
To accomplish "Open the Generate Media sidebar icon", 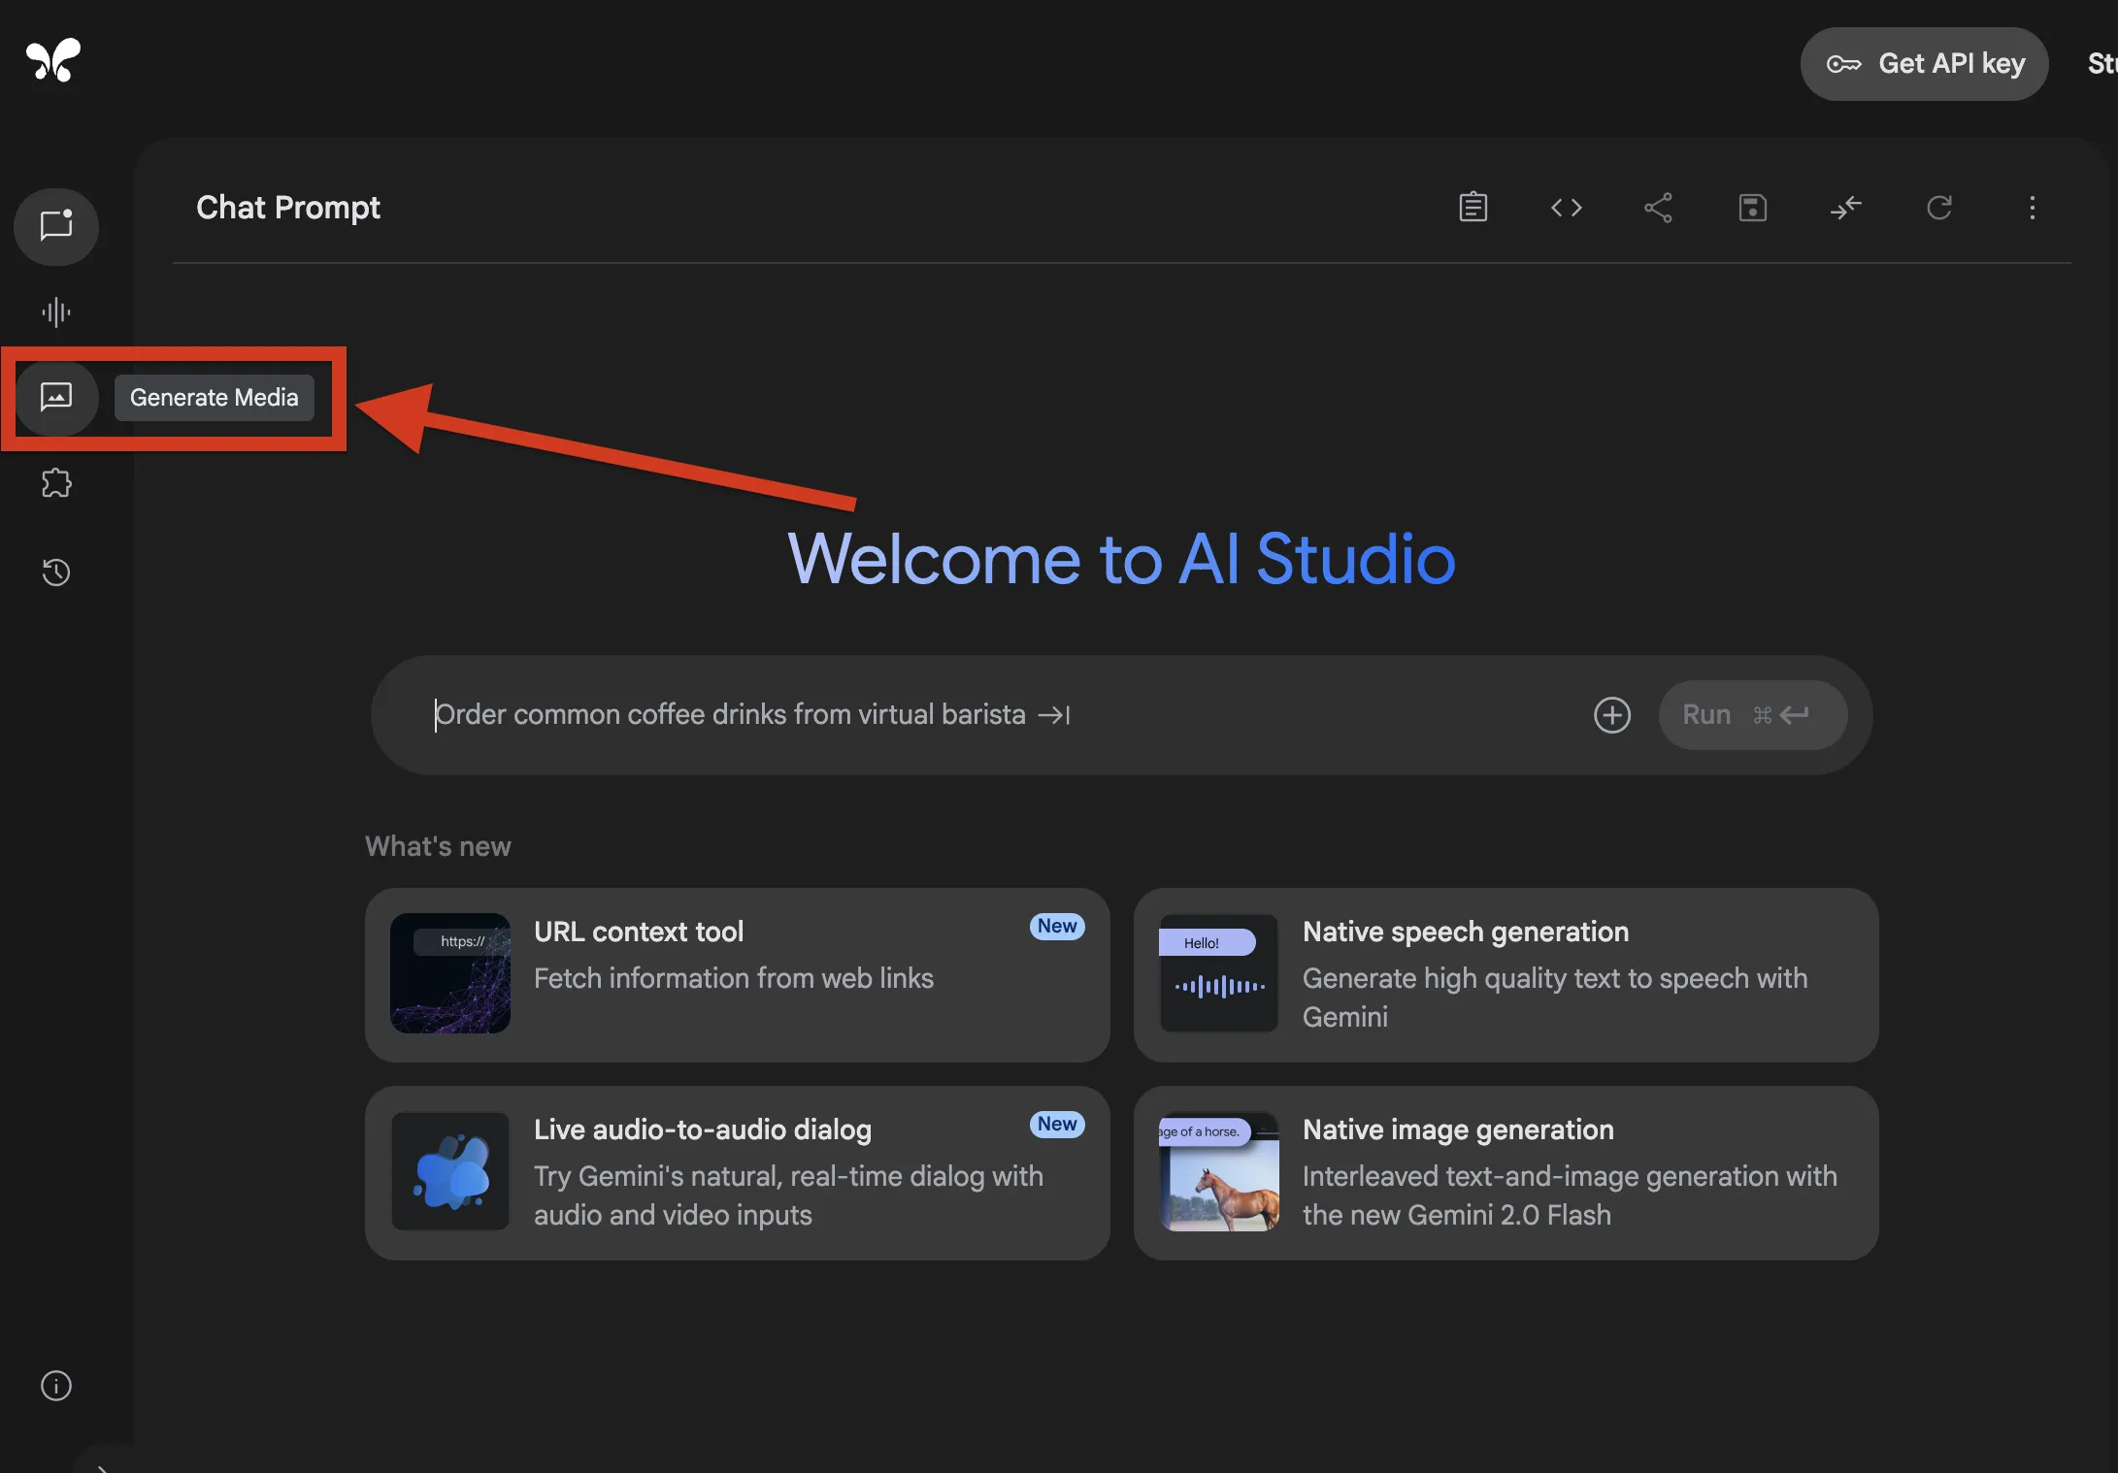I will click(x=55, y=398).
